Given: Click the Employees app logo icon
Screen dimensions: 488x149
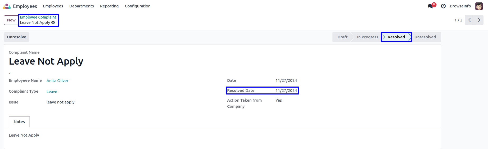Looking at the screenshot, I should click(x=7, y=6).
